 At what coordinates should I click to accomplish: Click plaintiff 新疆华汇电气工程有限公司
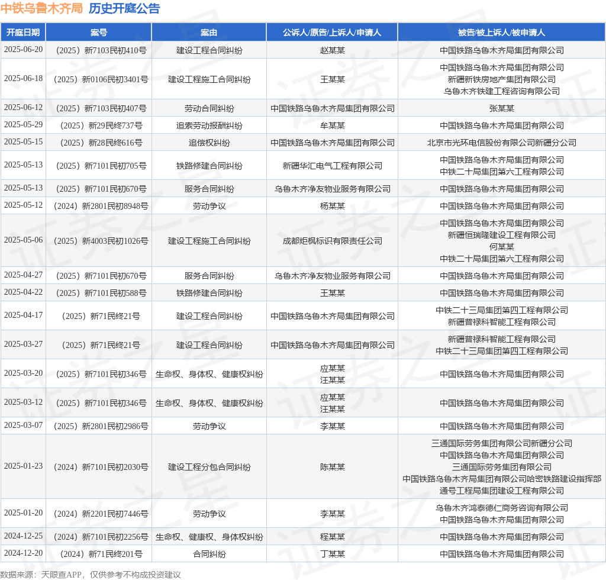332,166
